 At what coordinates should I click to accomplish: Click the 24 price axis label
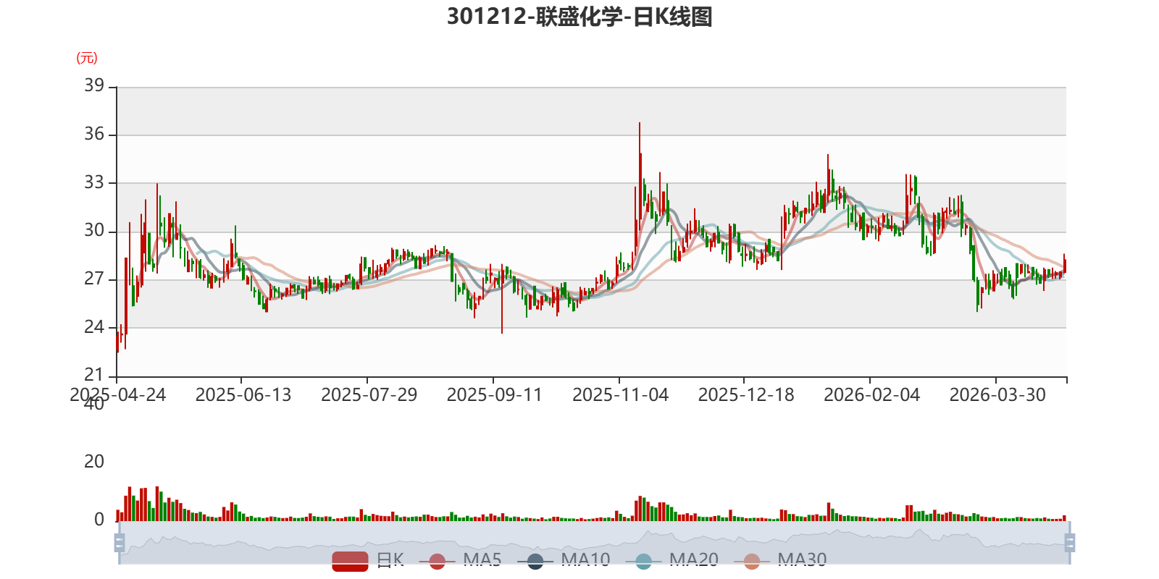click(x=94, y=327)
